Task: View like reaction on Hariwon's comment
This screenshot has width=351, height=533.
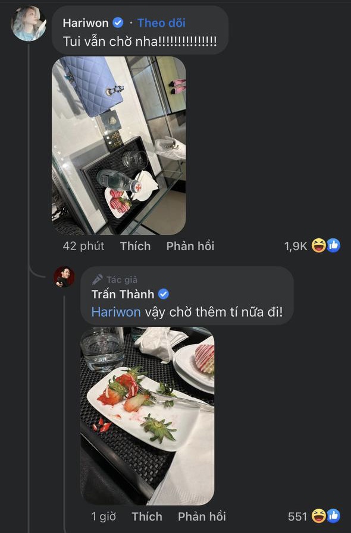Action: pos(333,245)
